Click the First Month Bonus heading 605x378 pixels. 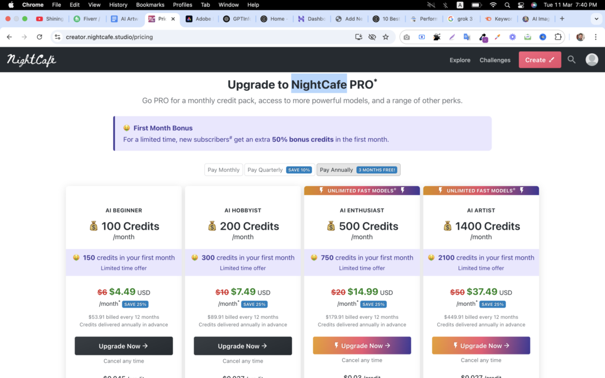coord(163,128)
